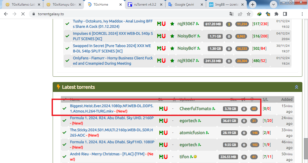
Task: Download torrent file for The.Sticky.2024.S01
Action: [x=161, y=133]
